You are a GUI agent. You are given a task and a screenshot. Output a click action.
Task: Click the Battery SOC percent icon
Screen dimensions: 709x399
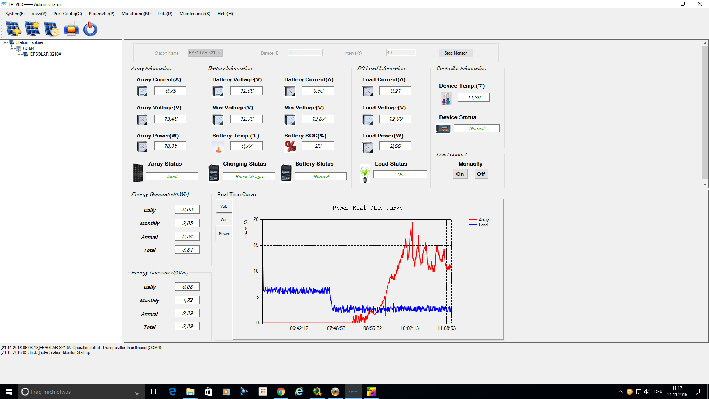point(290,146)
